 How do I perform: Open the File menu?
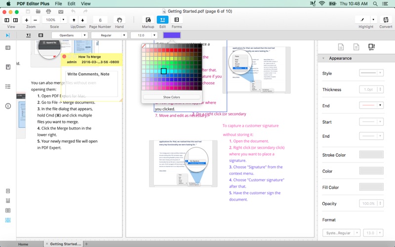tap(58, 3)
